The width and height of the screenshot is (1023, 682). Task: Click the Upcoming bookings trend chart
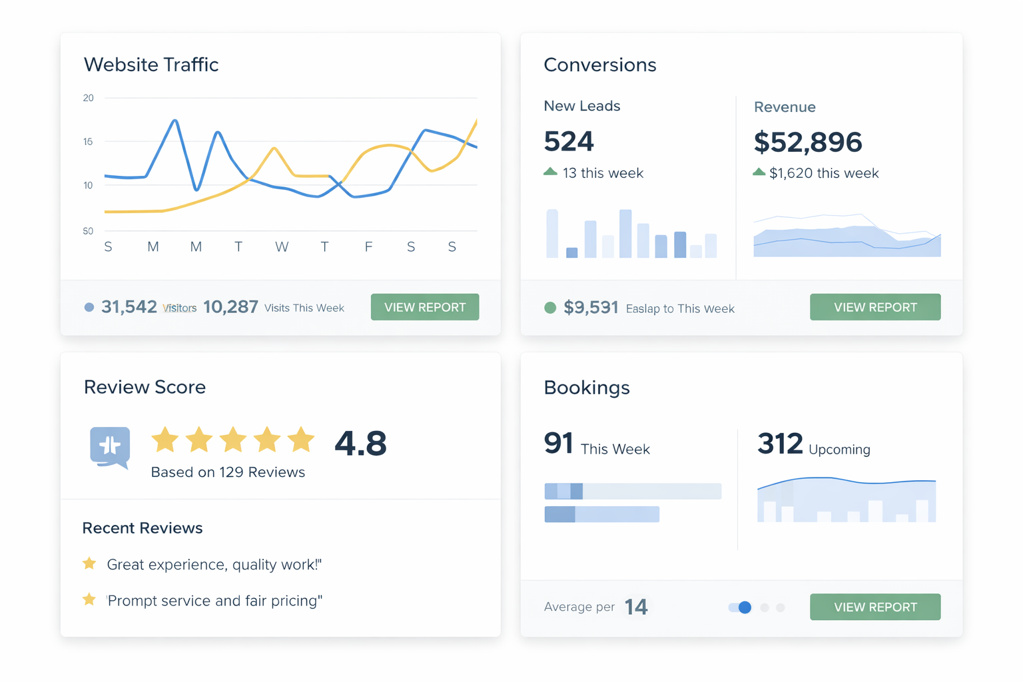[x=847, y=500]
